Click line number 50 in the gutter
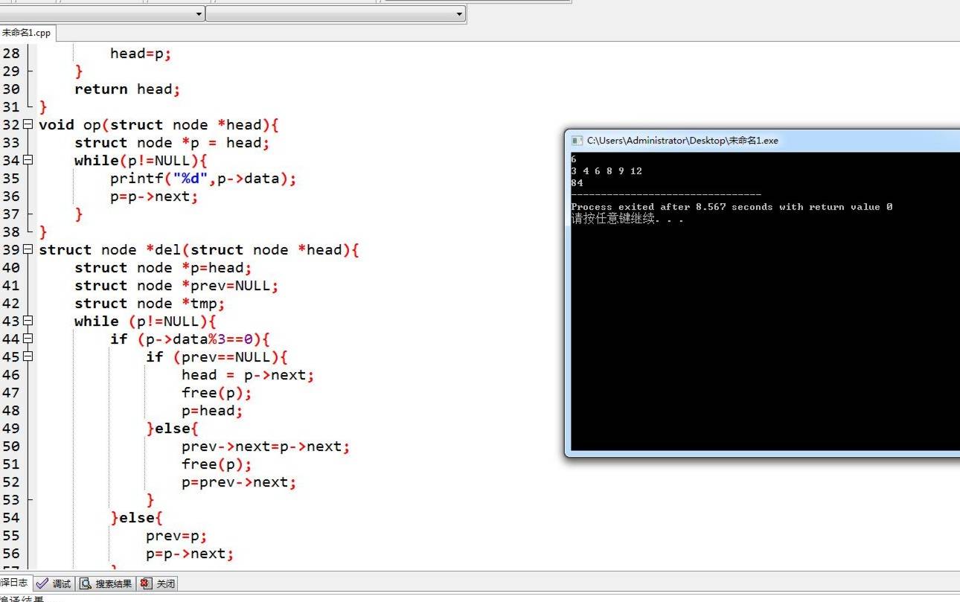Image resolution: width=960 pixels, height=602 pixels. tap(11, 446)
